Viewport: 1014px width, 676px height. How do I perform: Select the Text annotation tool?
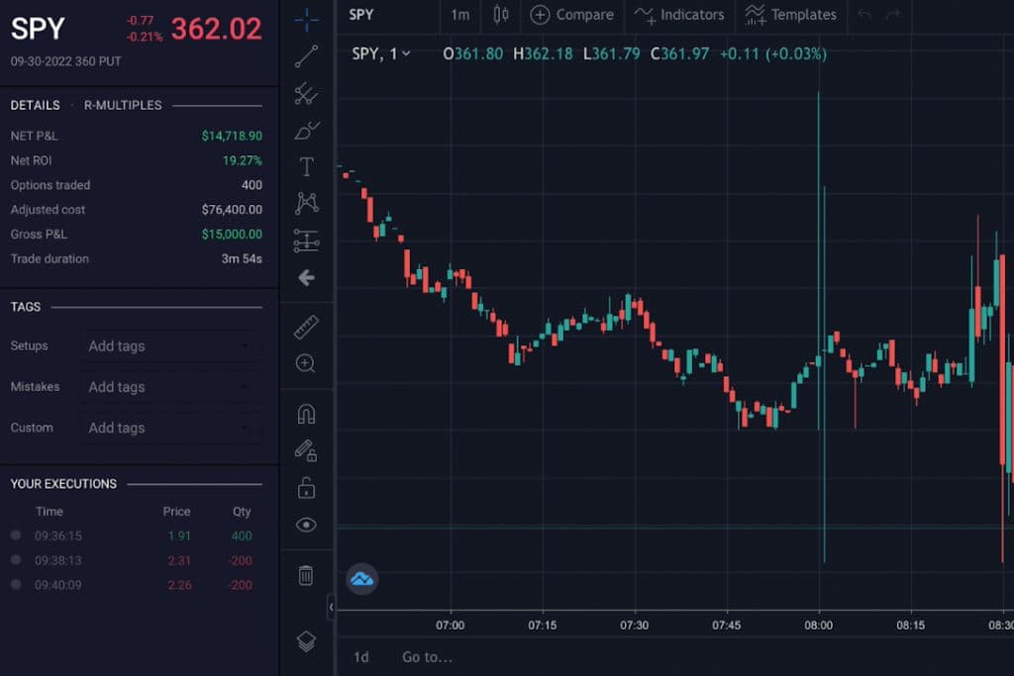(306, 166)
